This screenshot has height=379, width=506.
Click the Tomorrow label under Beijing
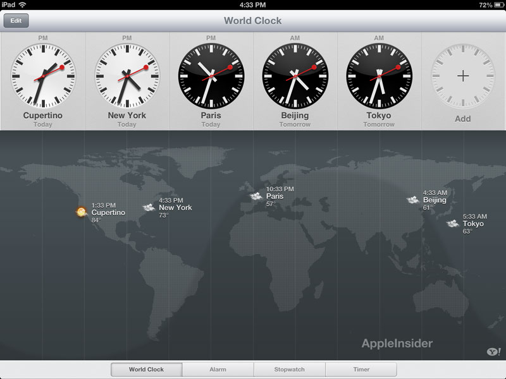coord(295,124)
